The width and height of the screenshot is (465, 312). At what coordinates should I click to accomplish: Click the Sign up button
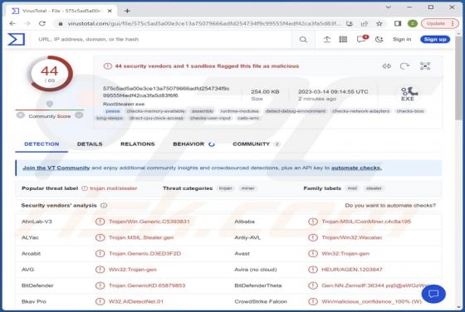435,39
